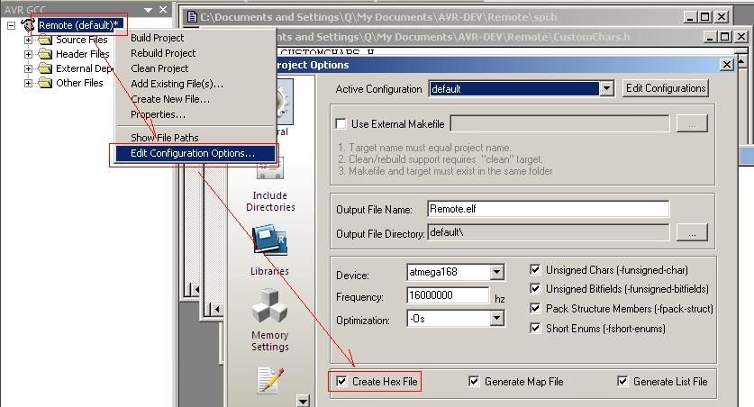Click the Frequency input field
Image resolution: width=754 pixels, height=407 pixels.
[x=449, y=295]
